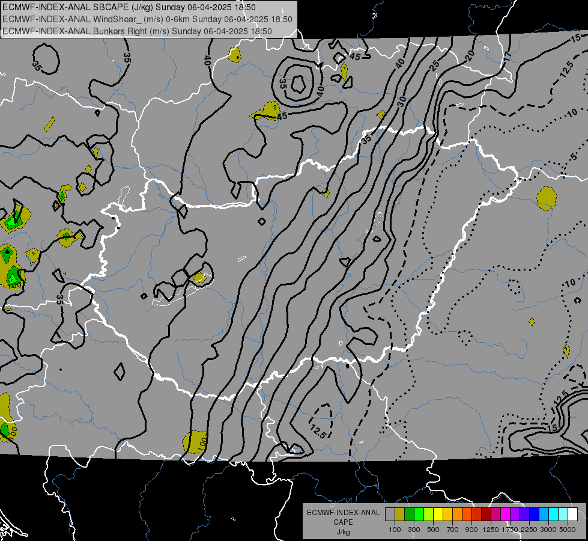Click the 700 tick label on legend
The height and width of the screenshot is (541, 588).
tap(453, 530)
